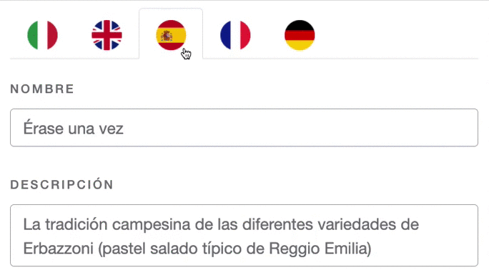This screenshot has height=280, width=489.
Task: Choose the German flag language tab
Action: click(300, 35)
